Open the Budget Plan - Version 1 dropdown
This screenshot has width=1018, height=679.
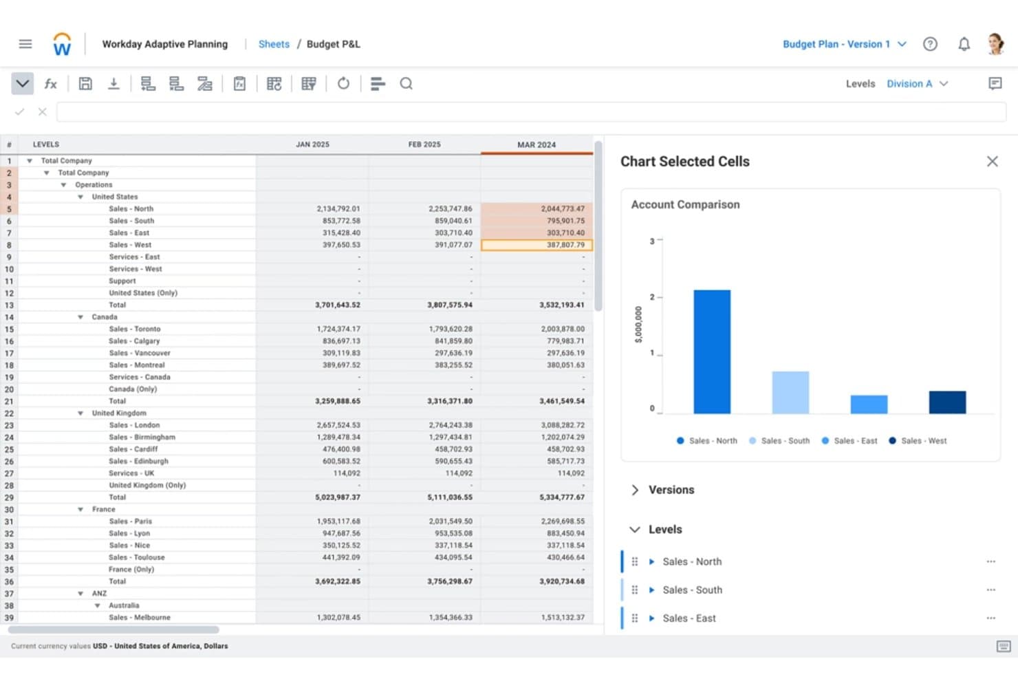click(x=845, y=44)
